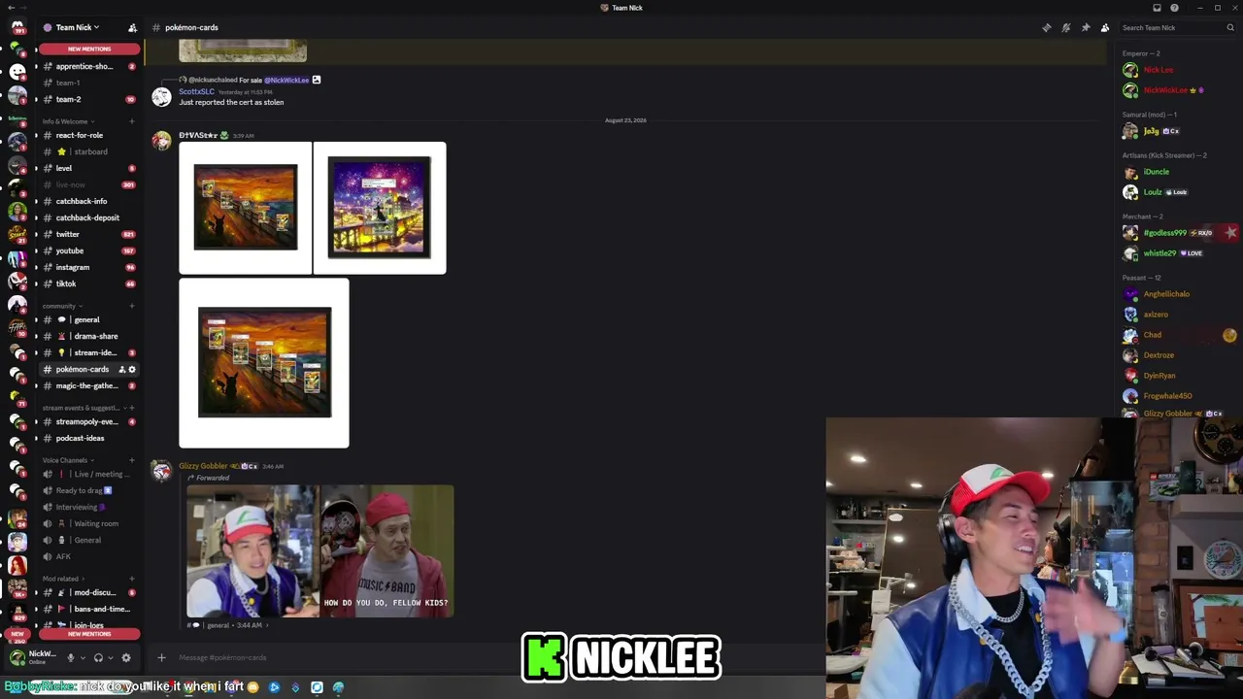The width and height of the screenshot is (1243, 699).
Task: Mute the microphone in user panel
Action: tap(70, 657)
